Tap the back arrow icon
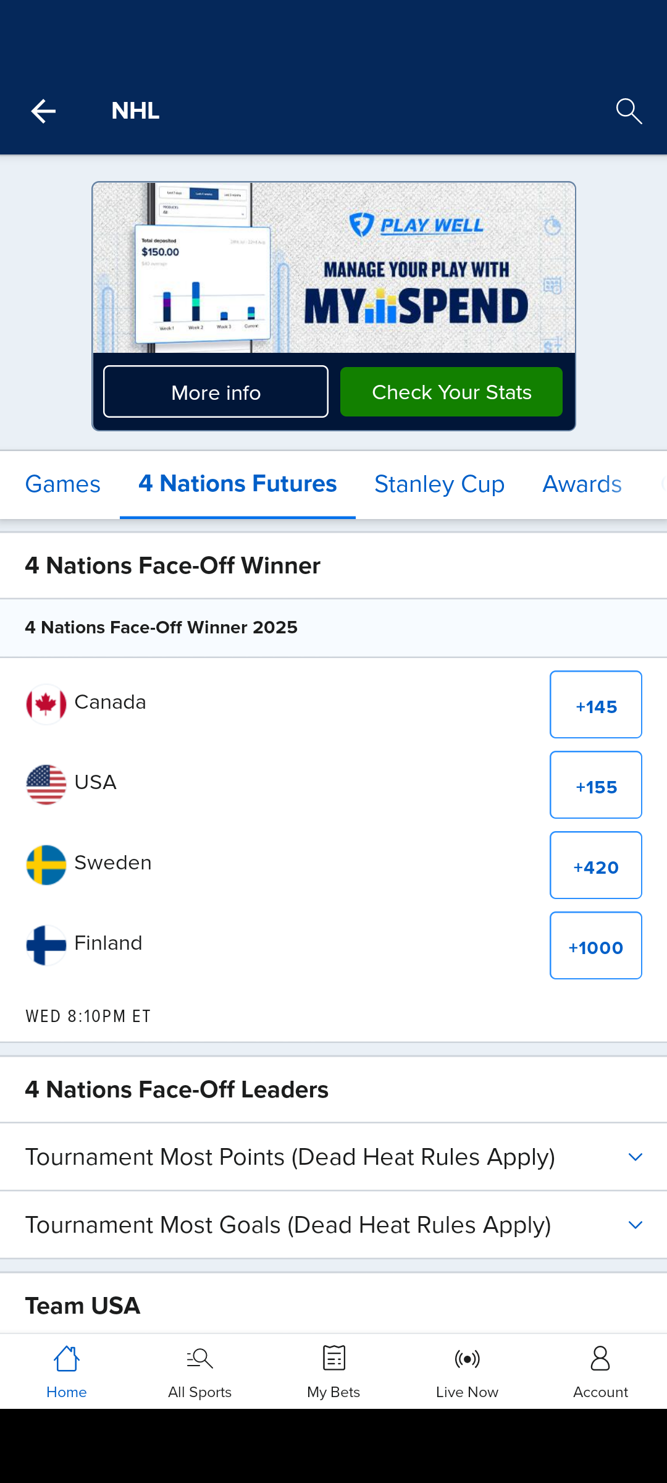Screen dimensions: 667x1483 tap(43, 111)
